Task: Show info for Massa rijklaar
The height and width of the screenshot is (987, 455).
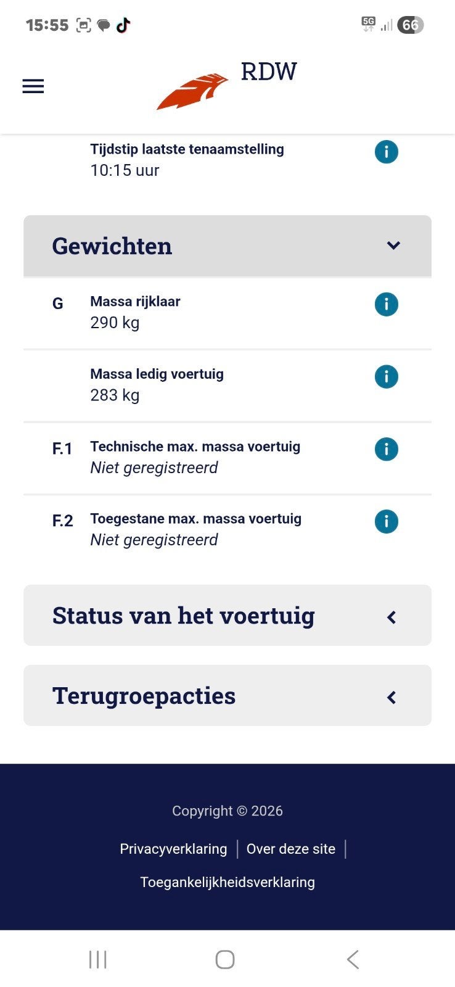Action: [387, 304]
